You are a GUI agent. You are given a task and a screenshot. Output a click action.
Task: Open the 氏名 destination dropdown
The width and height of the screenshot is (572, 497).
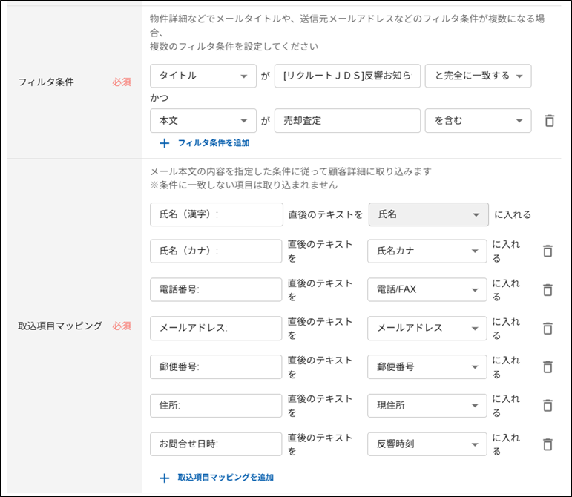[429, 214]
